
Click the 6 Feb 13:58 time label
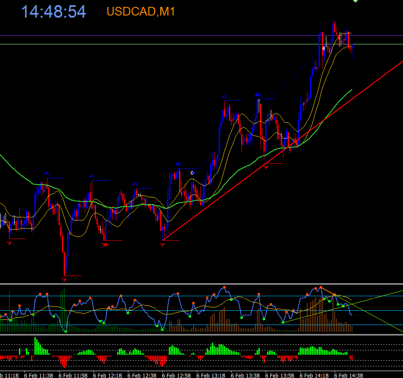pos(279,375)
